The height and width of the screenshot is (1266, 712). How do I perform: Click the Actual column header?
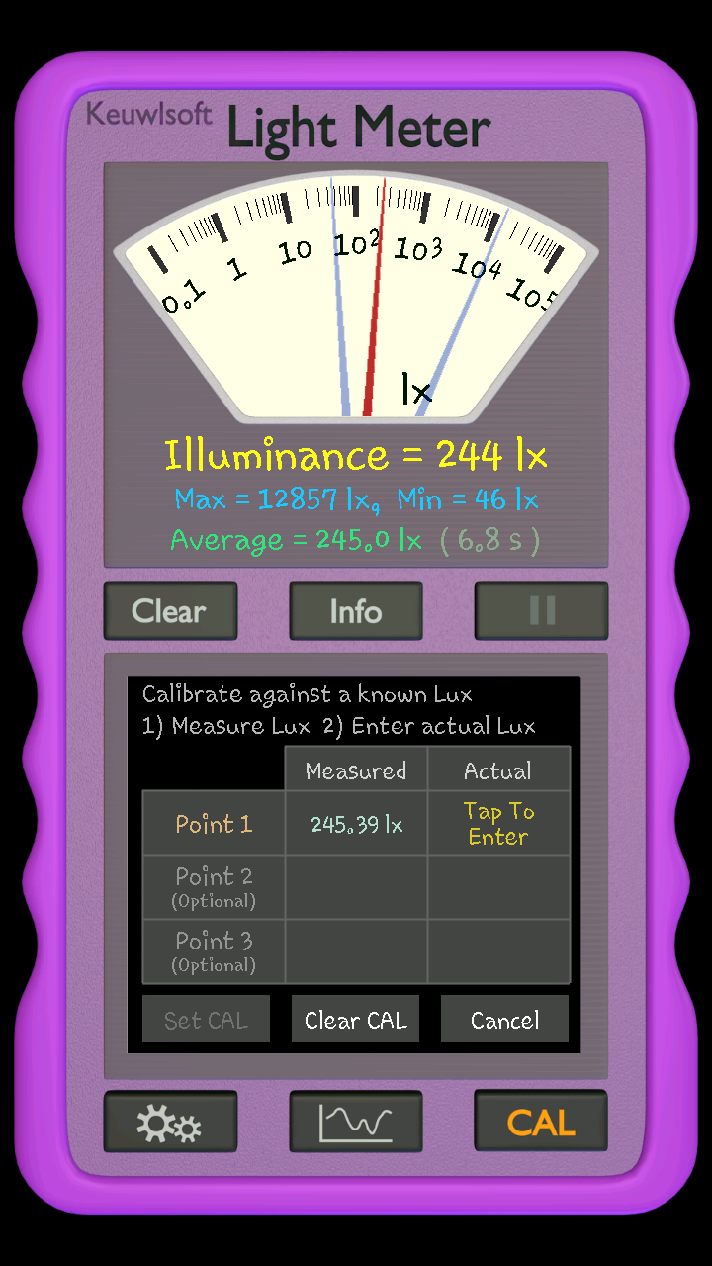point(499,770)
